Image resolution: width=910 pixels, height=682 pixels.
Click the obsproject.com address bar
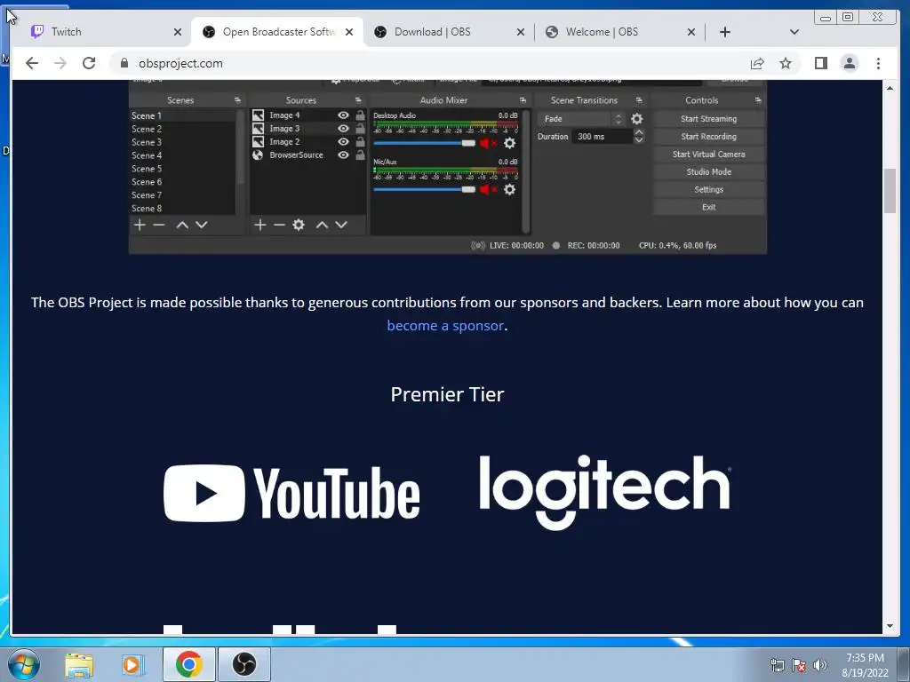429,63
